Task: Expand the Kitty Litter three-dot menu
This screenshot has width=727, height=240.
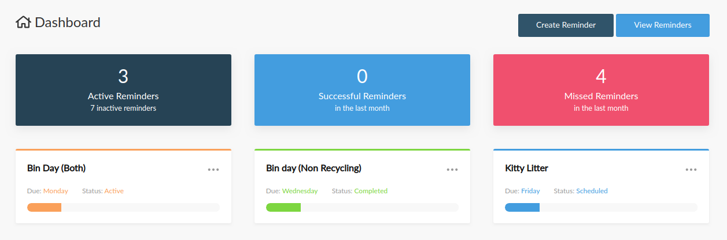Action: pyautogui.click(x=691, y=170)
